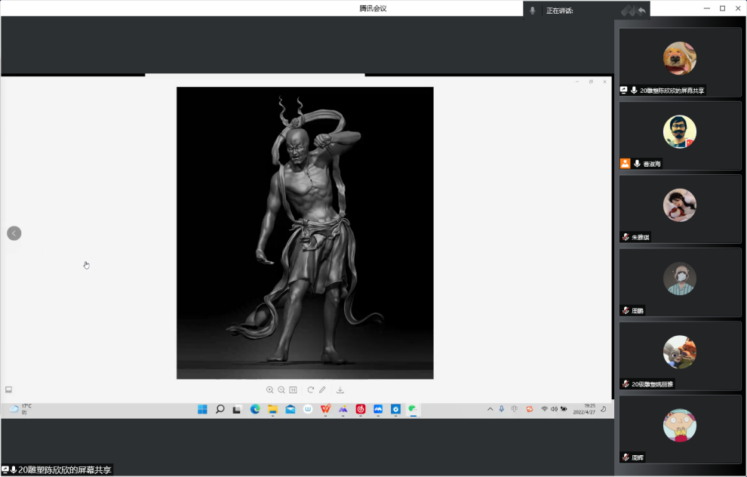Click the Windows Start button in shared taskbar
Screen dimensions: 747x477
point(202,409)
